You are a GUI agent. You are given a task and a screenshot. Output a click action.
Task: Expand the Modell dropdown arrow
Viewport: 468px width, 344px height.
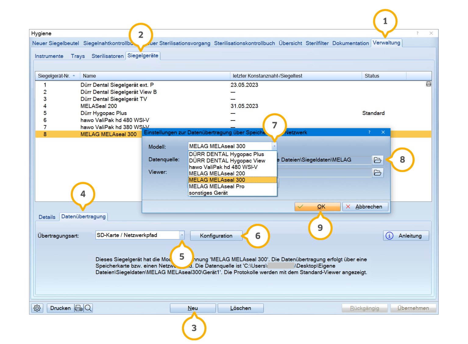(274, 146)
